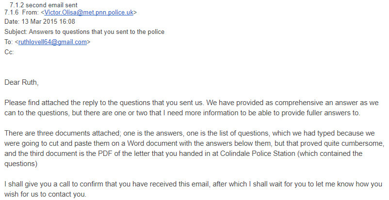This screenshot has height=200, width=389.
Task: Click the 'Dear Ruth,' greeting
Action: tap(21, 82)
